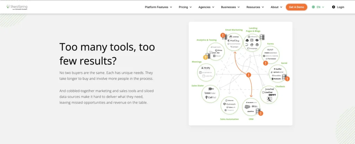Click the Hootsuite logo in Social circle
The image size is (355, 144).
(x=276, y=79)
